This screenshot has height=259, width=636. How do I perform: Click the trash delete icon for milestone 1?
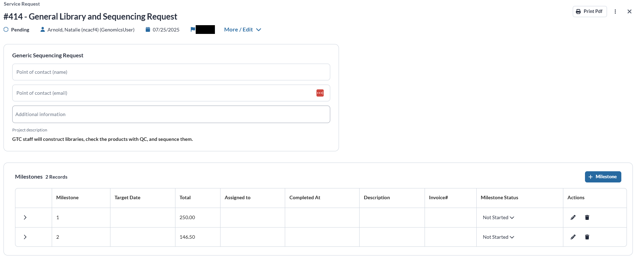tap(587, 217)
